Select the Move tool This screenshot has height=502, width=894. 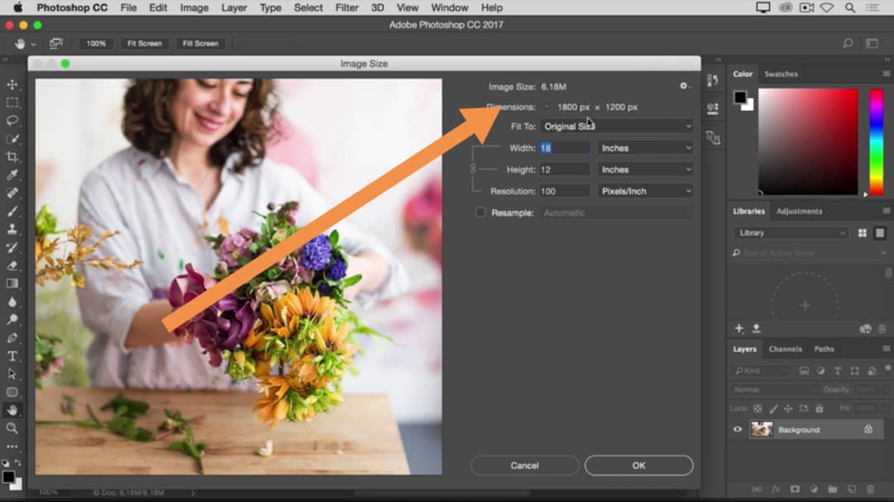point(12,85)
